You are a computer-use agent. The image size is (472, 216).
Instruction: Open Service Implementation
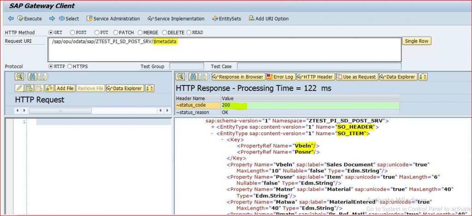(x=176, y=18)
